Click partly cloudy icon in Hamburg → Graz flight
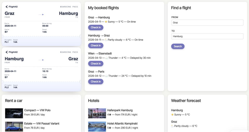 tap(106, 40)
